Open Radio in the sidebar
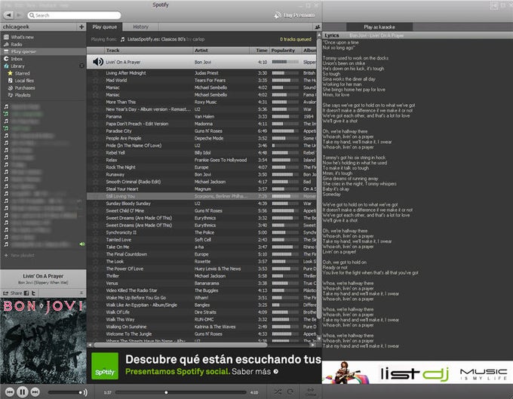 coord(17,45)
